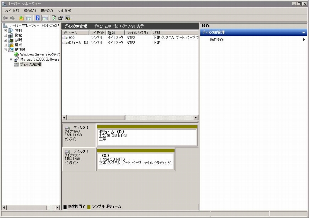Open the ファイル(F) menu
Screen dimensions: 309x218
[x=11, y=11]
